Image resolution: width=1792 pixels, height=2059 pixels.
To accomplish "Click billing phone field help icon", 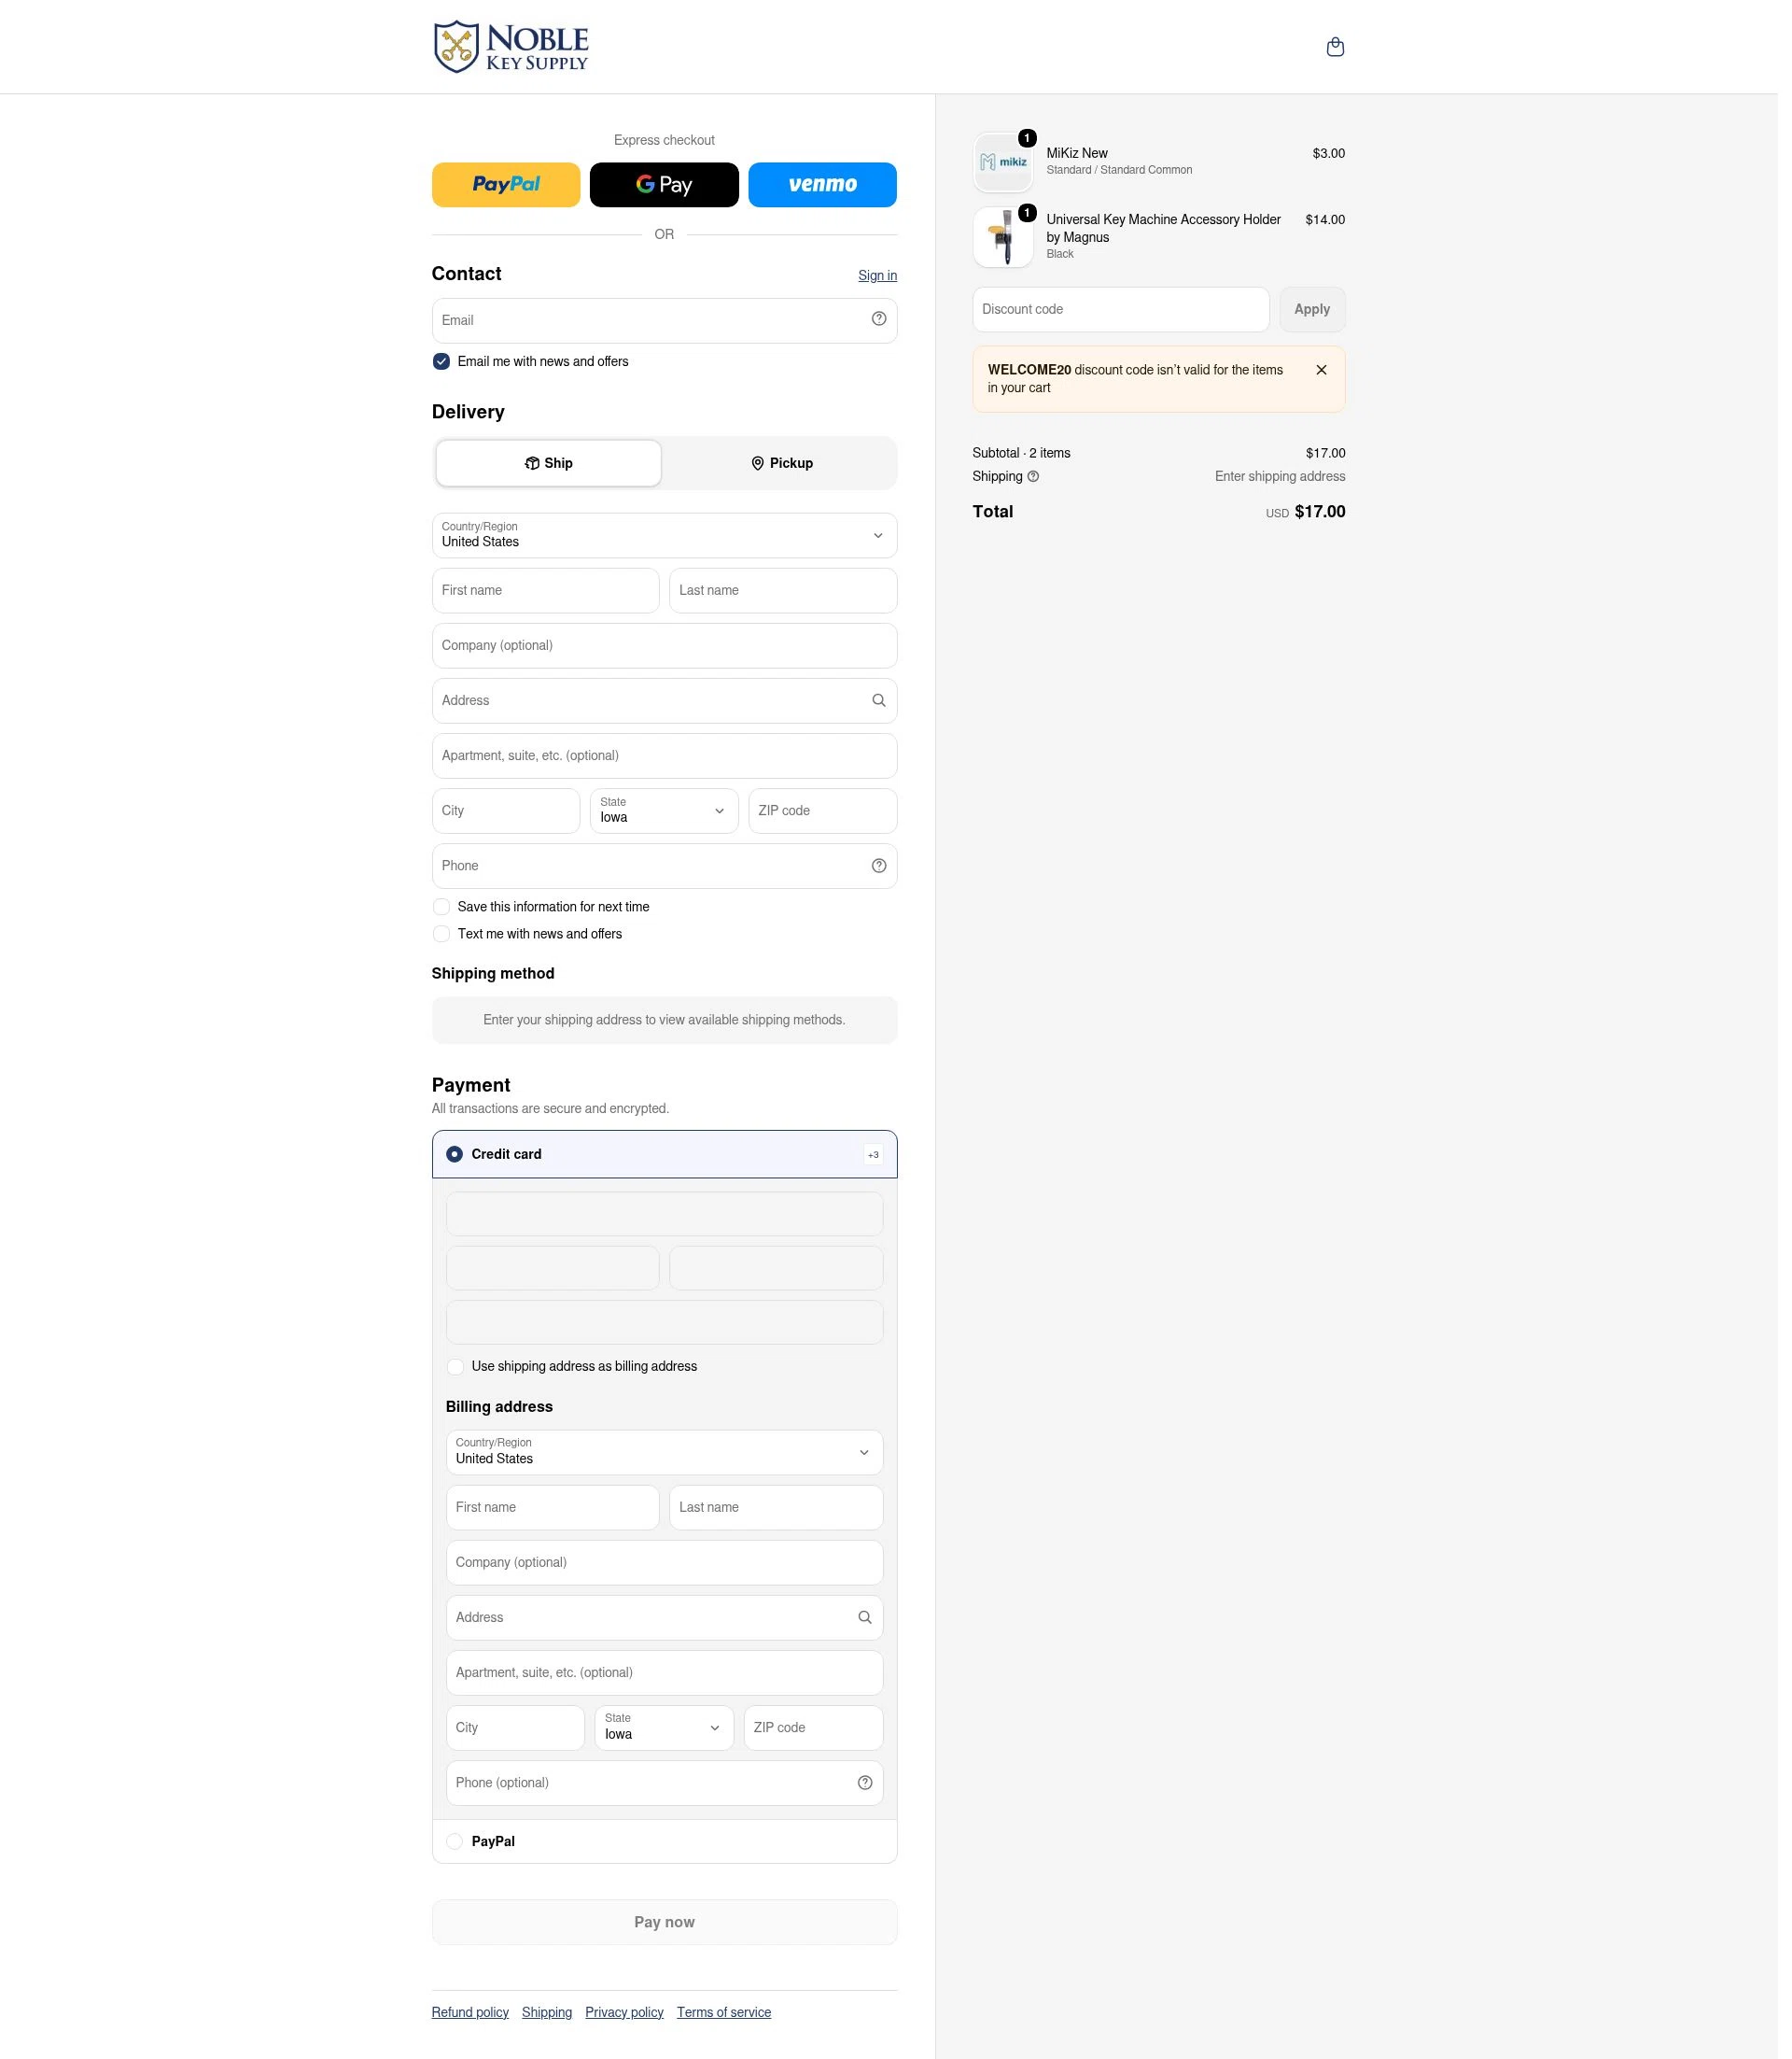I will tap(871, 1795).
